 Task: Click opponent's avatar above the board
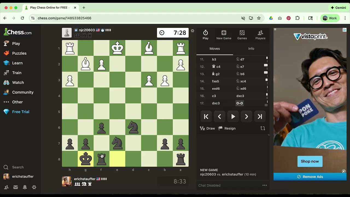tap(67, 33)
